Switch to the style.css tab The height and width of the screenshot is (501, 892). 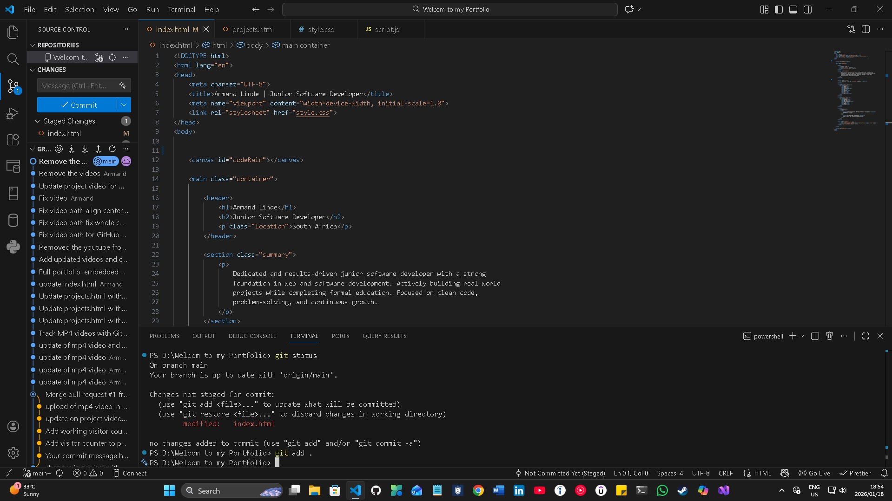[x=321, y=29]
